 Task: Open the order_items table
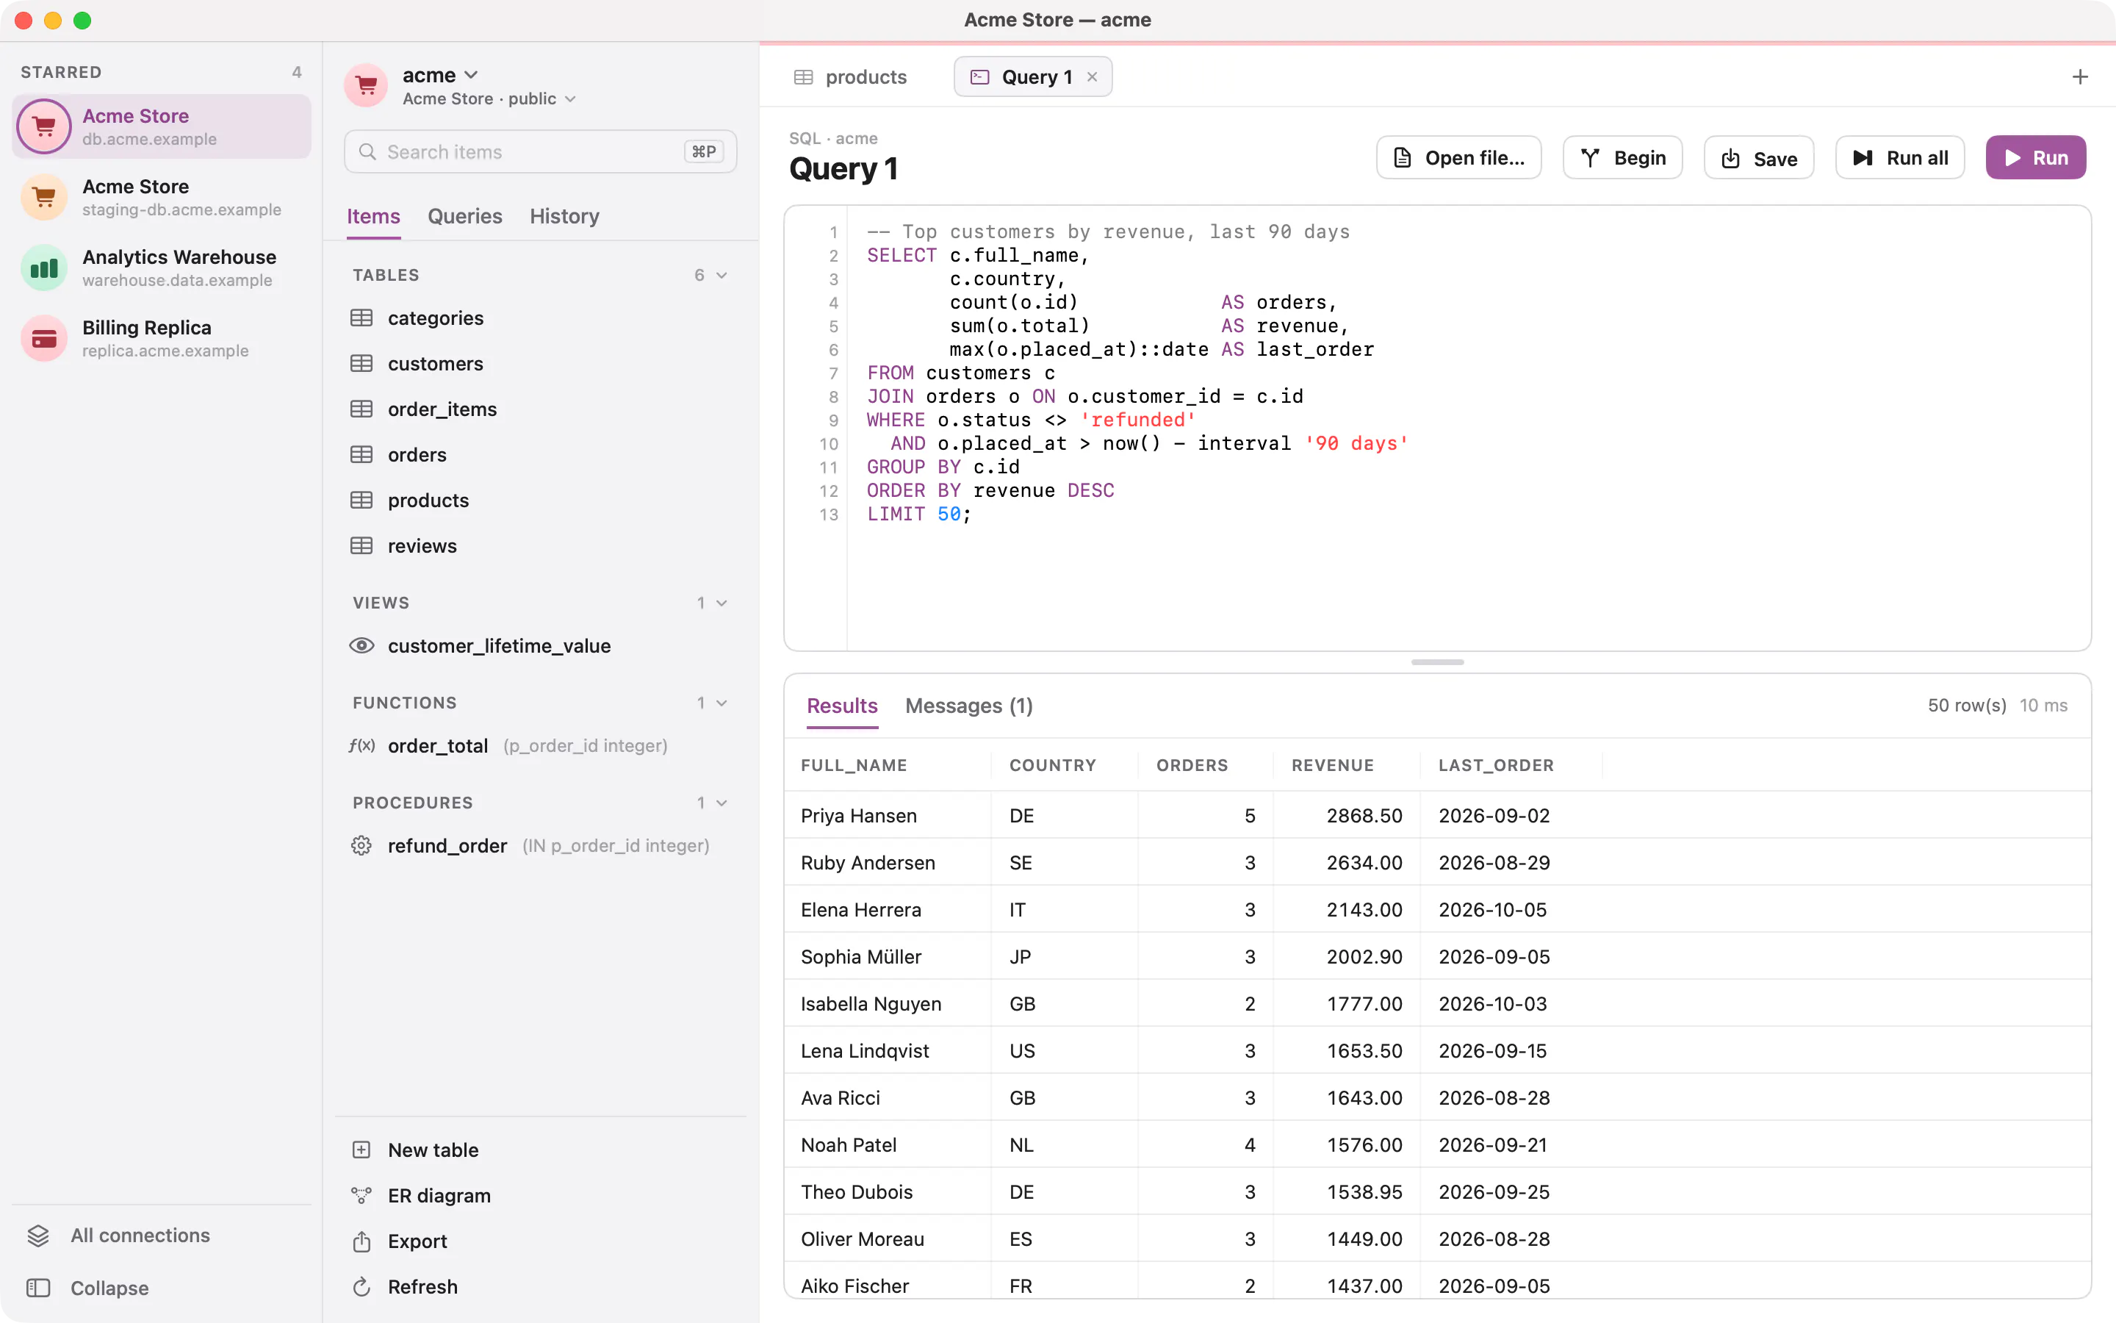coord(540,409)
